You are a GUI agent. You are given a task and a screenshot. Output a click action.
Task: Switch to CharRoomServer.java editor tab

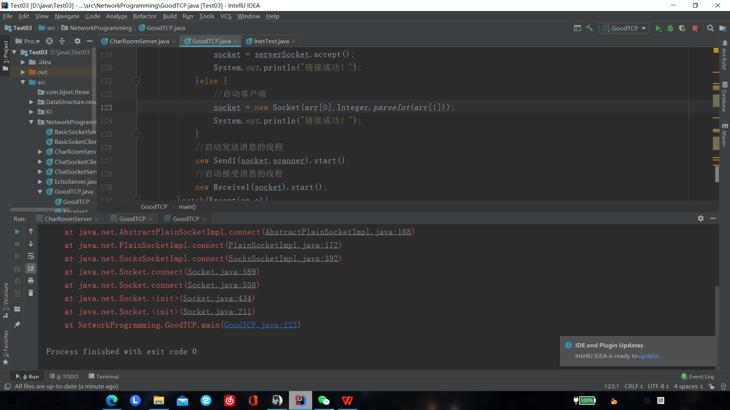click(x=139, y=41)
